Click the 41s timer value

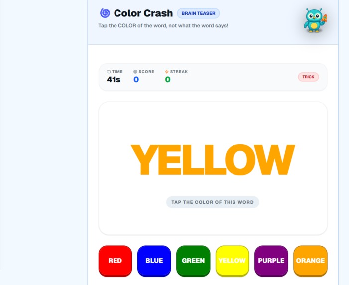[114, 80]
